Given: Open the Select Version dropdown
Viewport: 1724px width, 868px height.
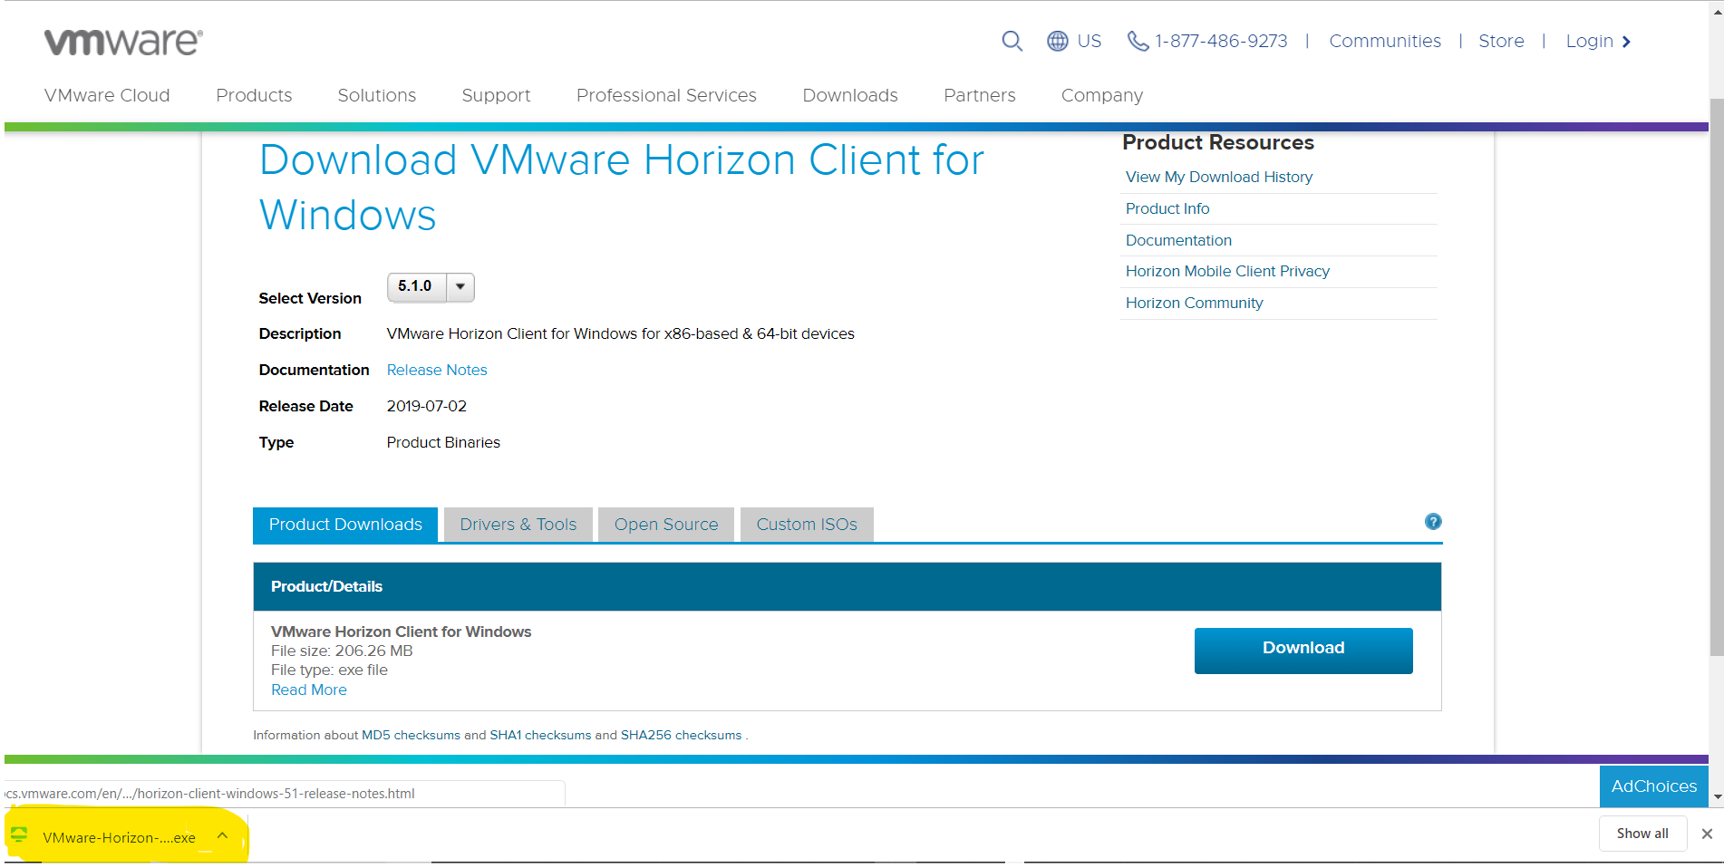Looking at the screenshot, I should [x=460, y=287].
